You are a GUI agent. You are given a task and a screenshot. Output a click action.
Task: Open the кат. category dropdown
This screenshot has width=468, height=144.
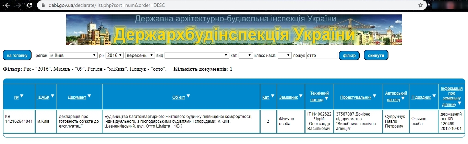point(246,55)
